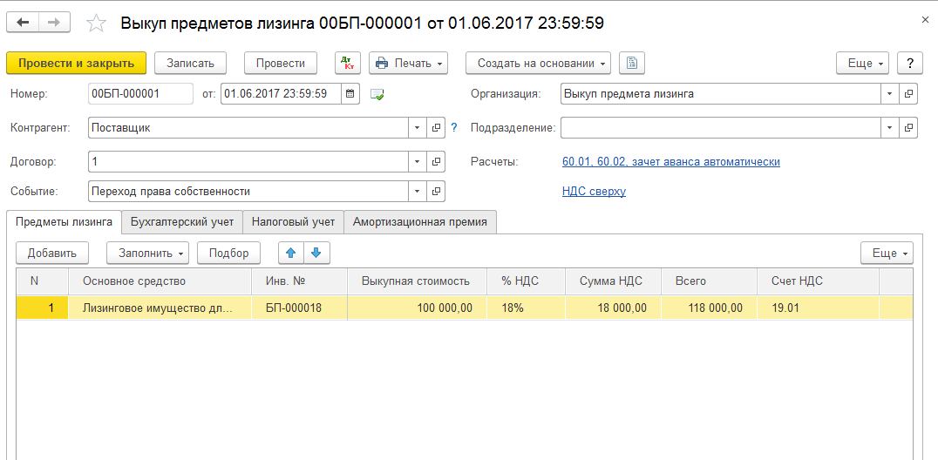This screenshot has height=460, width=938.
Task: Select the inventory number БП-000018 cell
Action: point(300,308)
